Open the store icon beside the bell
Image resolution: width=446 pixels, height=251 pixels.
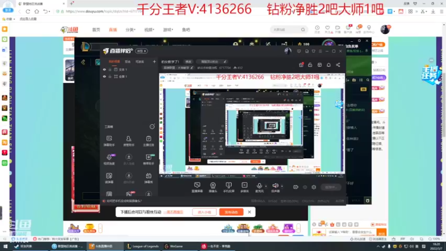tap(319, 65)
